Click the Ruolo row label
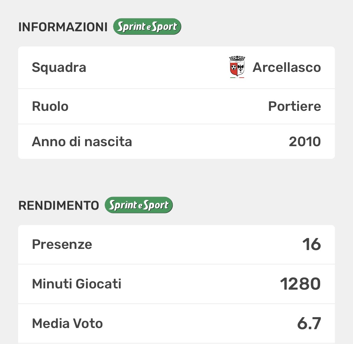Screen dimensions: 353x344 click(x=50, y=106)
